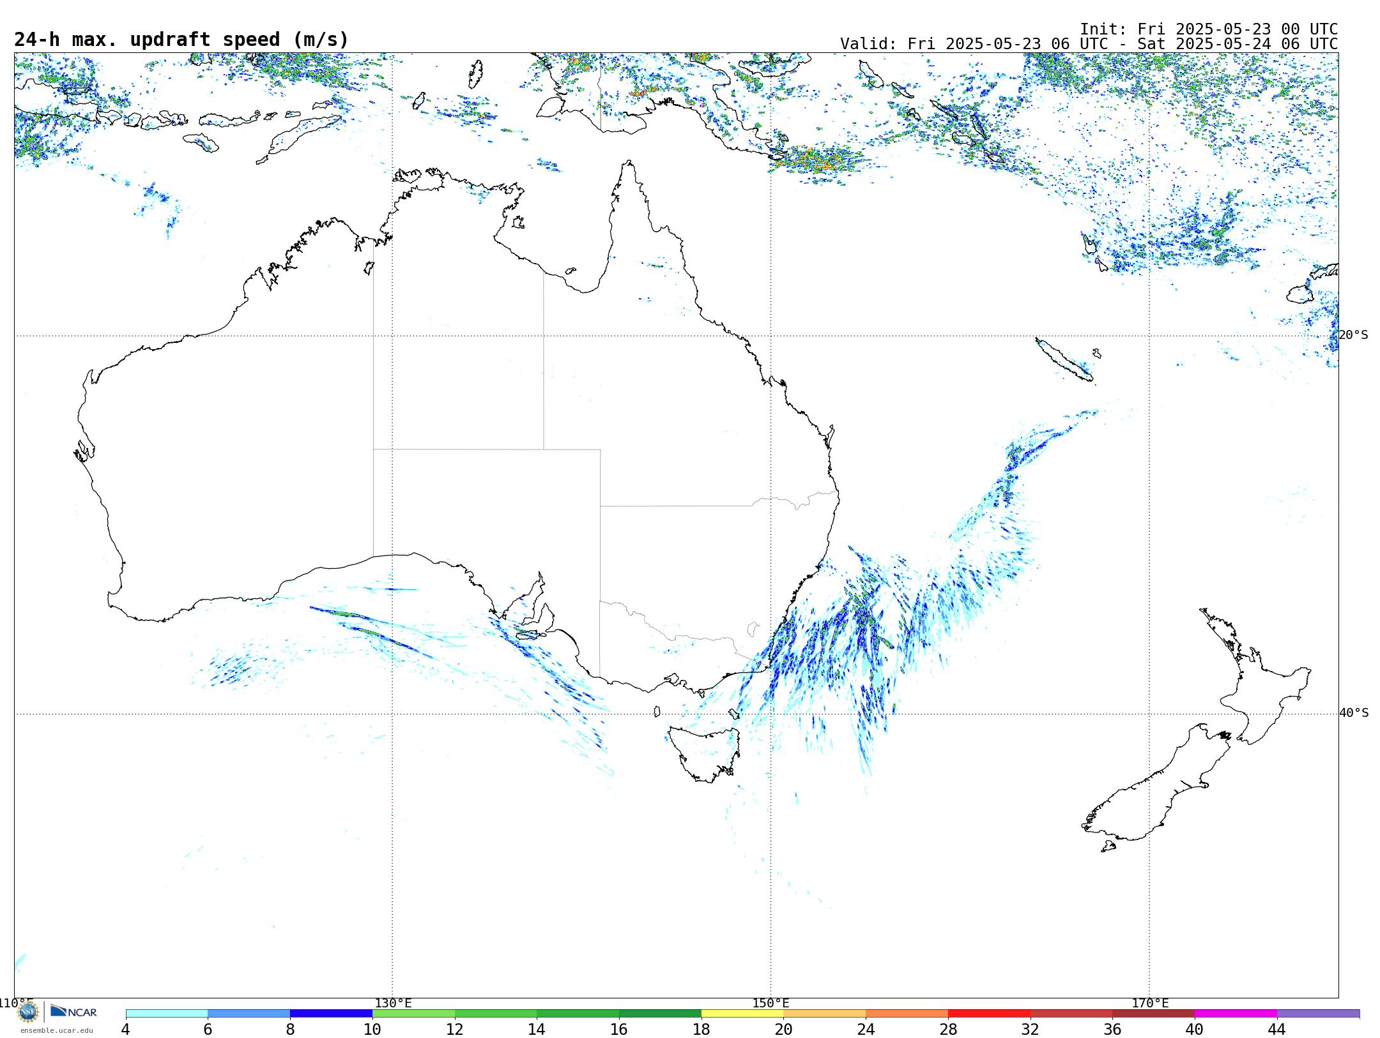Pick the medium green 14–16 color swatch
The width and height of the screenshot is (1380, 1038).
pyautogui.click(x=578, y=1014)
